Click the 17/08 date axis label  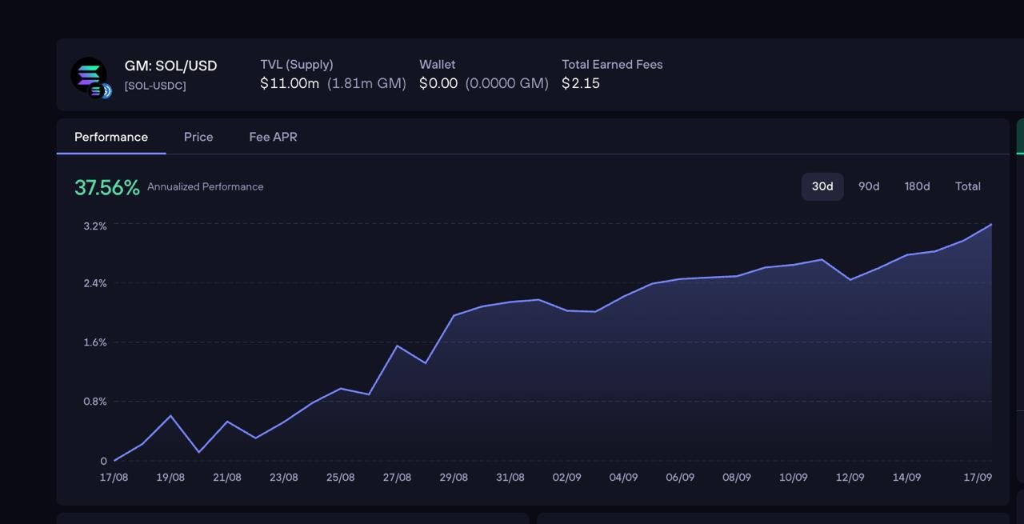tap(114, 477)
